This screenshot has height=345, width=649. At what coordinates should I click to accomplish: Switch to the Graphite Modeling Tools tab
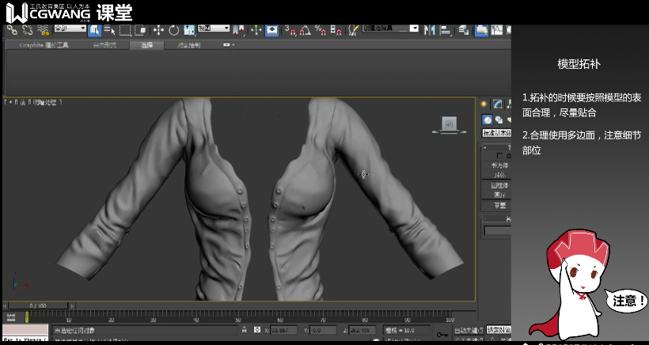(x=44, y=45)
